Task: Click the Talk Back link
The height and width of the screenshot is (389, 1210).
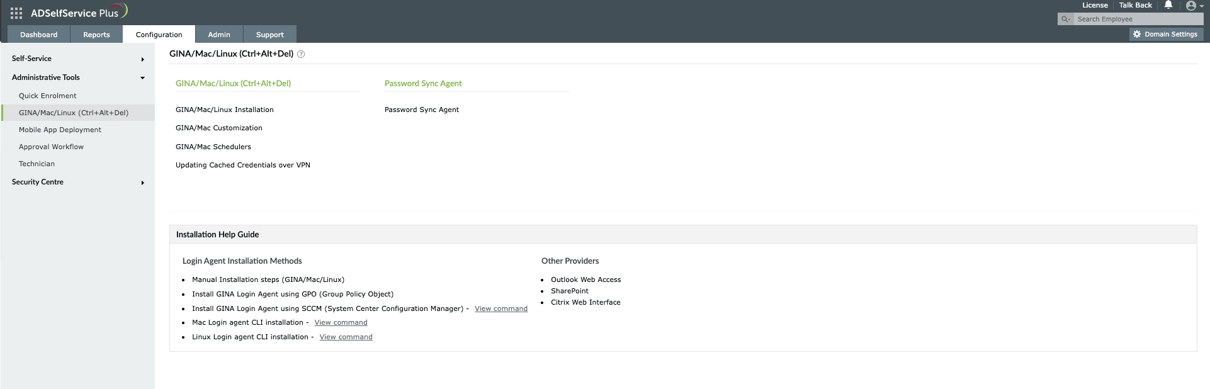Action: pos(1135,5)
